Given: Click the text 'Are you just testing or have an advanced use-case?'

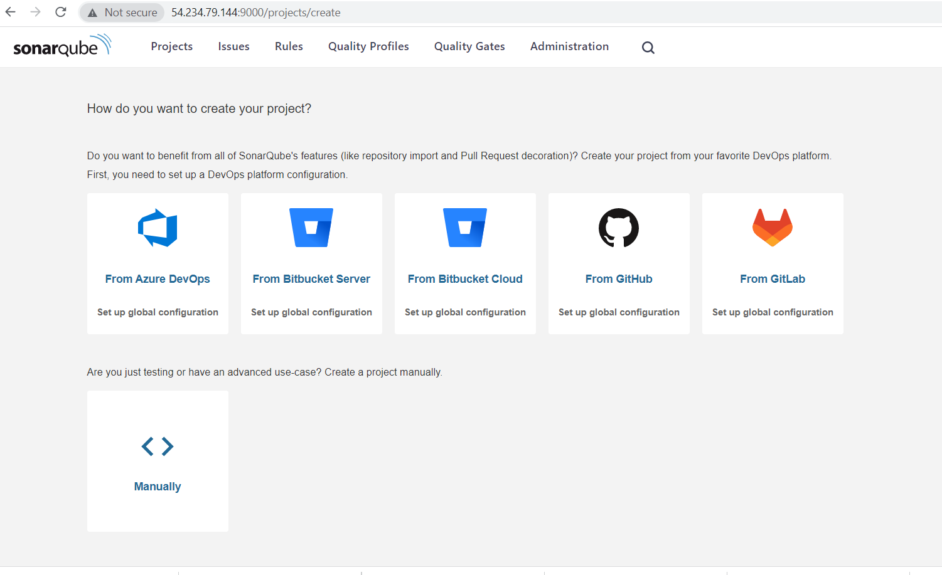Looking at the screenshot, I should (204, 372).
